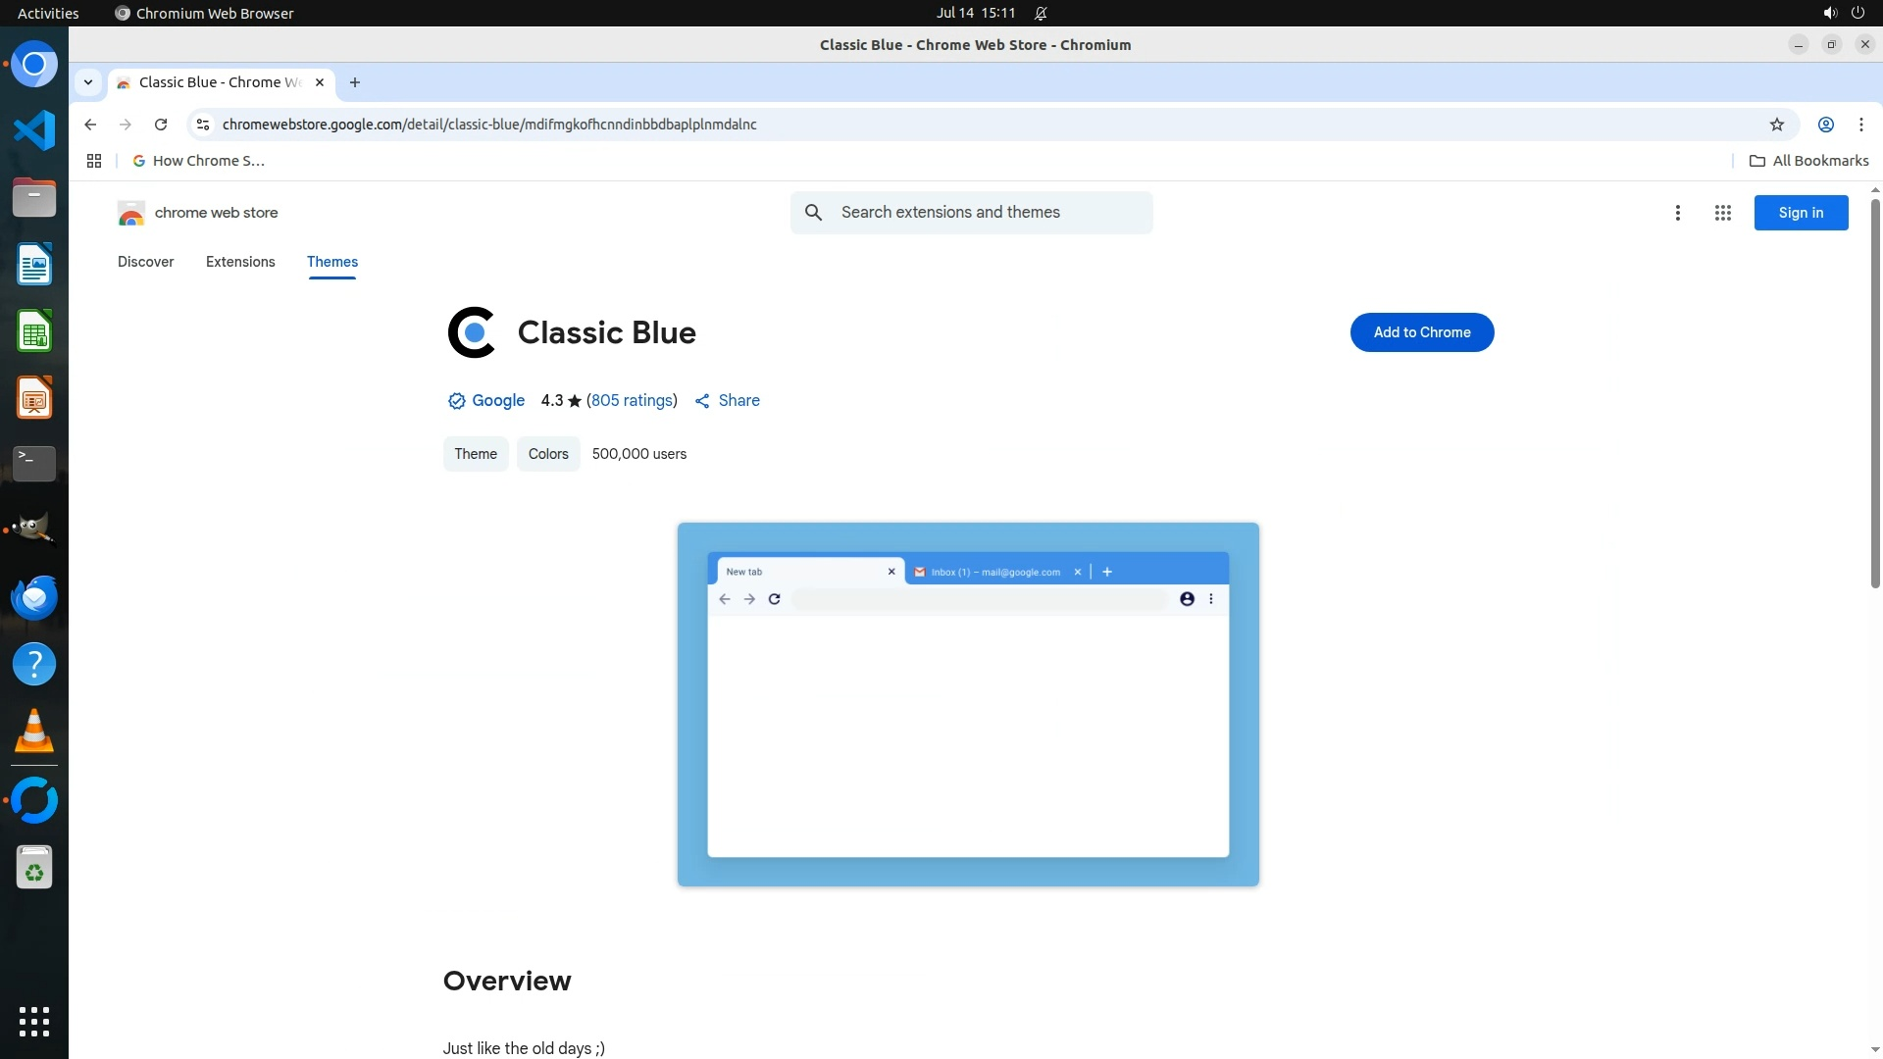The image size is (1883, 1059).
Task: Open the Chromium profile avatar icon
Action: point(1825,125)
